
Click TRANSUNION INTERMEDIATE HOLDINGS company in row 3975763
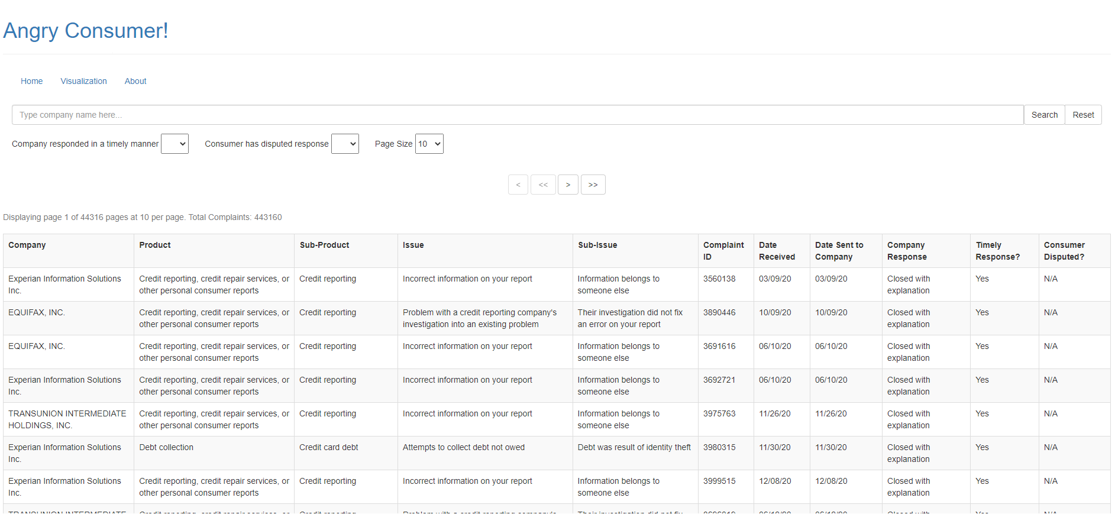tap(67, 419)
